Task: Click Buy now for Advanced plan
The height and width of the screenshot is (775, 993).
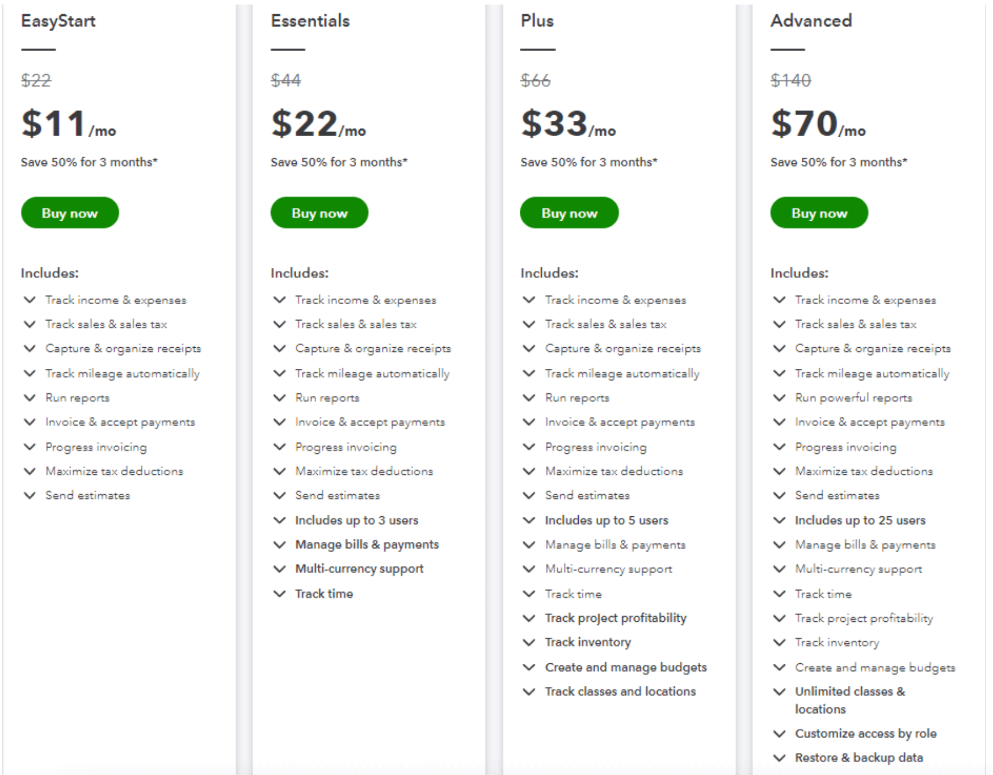Action: (819, 213)
